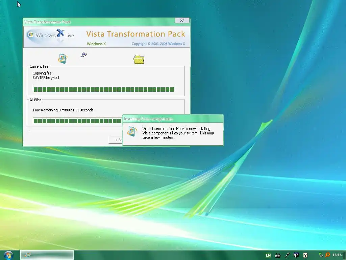Select the installer taskbar button
Screen dimensions: 346x260
point(47,255)
